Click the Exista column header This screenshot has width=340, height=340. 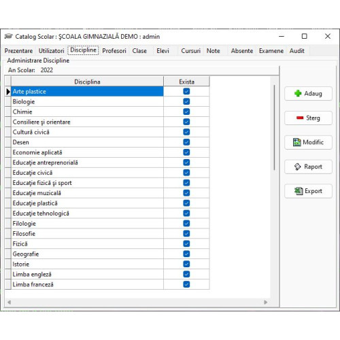(x=186, y=82)
